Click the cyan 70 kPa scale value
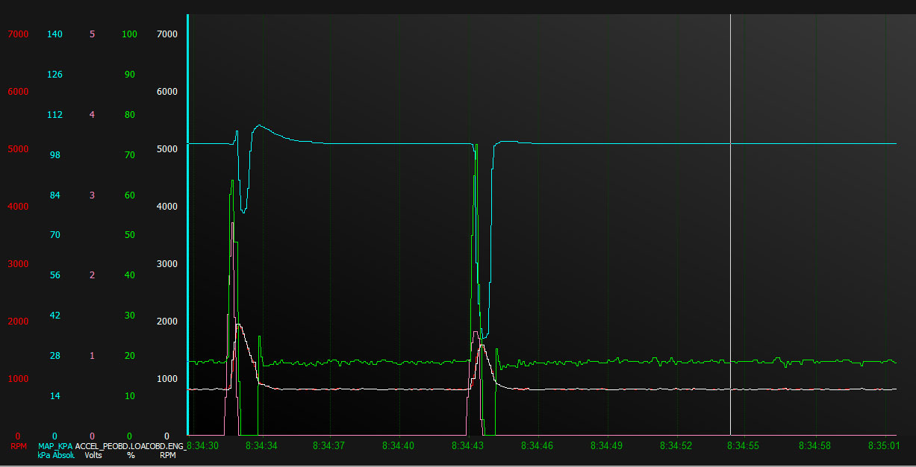The height and width of the screenshot is (467, 916). [54, 236]
